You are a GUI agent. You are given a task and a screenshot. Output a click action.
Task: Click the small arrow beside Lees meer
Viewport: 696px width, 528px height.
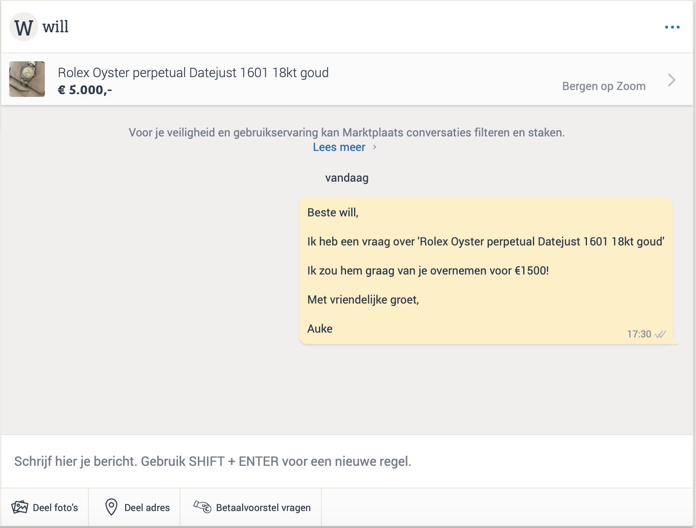(x=375, y=147)
